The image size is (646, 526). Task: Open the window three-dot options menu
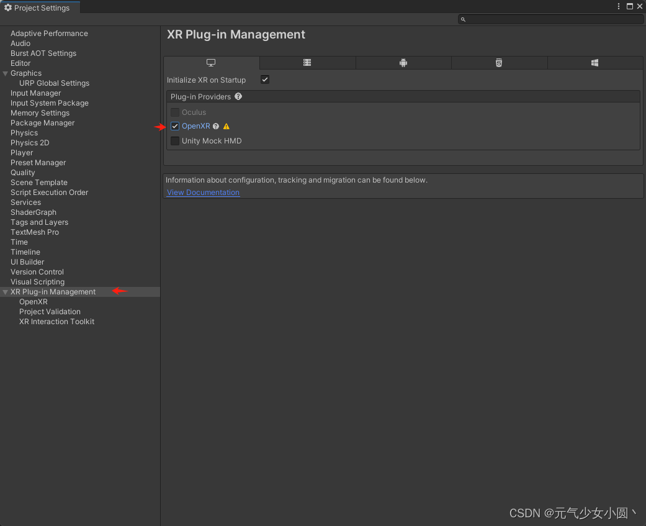tap(619, 6)
